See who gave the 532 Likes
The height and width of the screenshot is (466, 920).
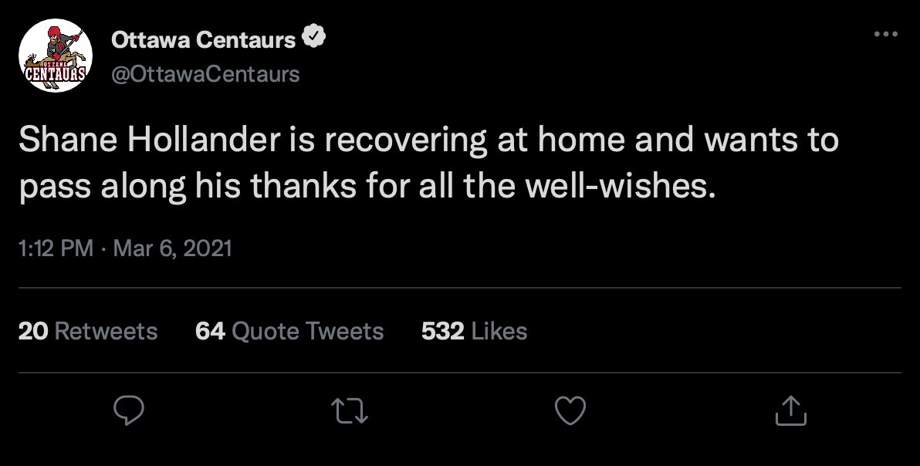click(x=474, y=332)
